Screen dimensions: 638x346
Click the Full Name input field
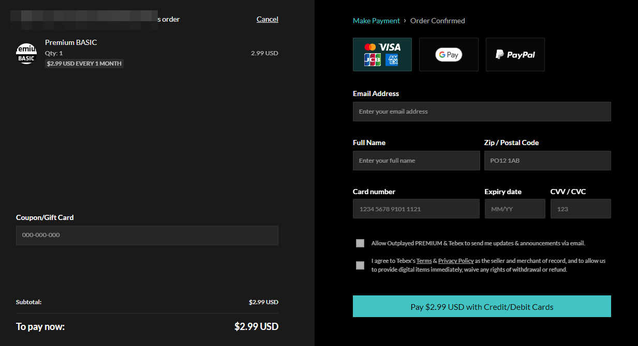pos(417,161)
